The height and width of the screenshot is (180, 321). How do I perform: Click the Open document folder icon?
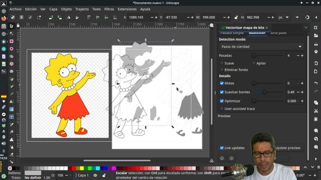click(x=316, y=35)
